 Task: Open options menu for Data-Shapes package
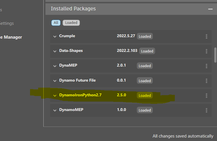pos(206,51)
